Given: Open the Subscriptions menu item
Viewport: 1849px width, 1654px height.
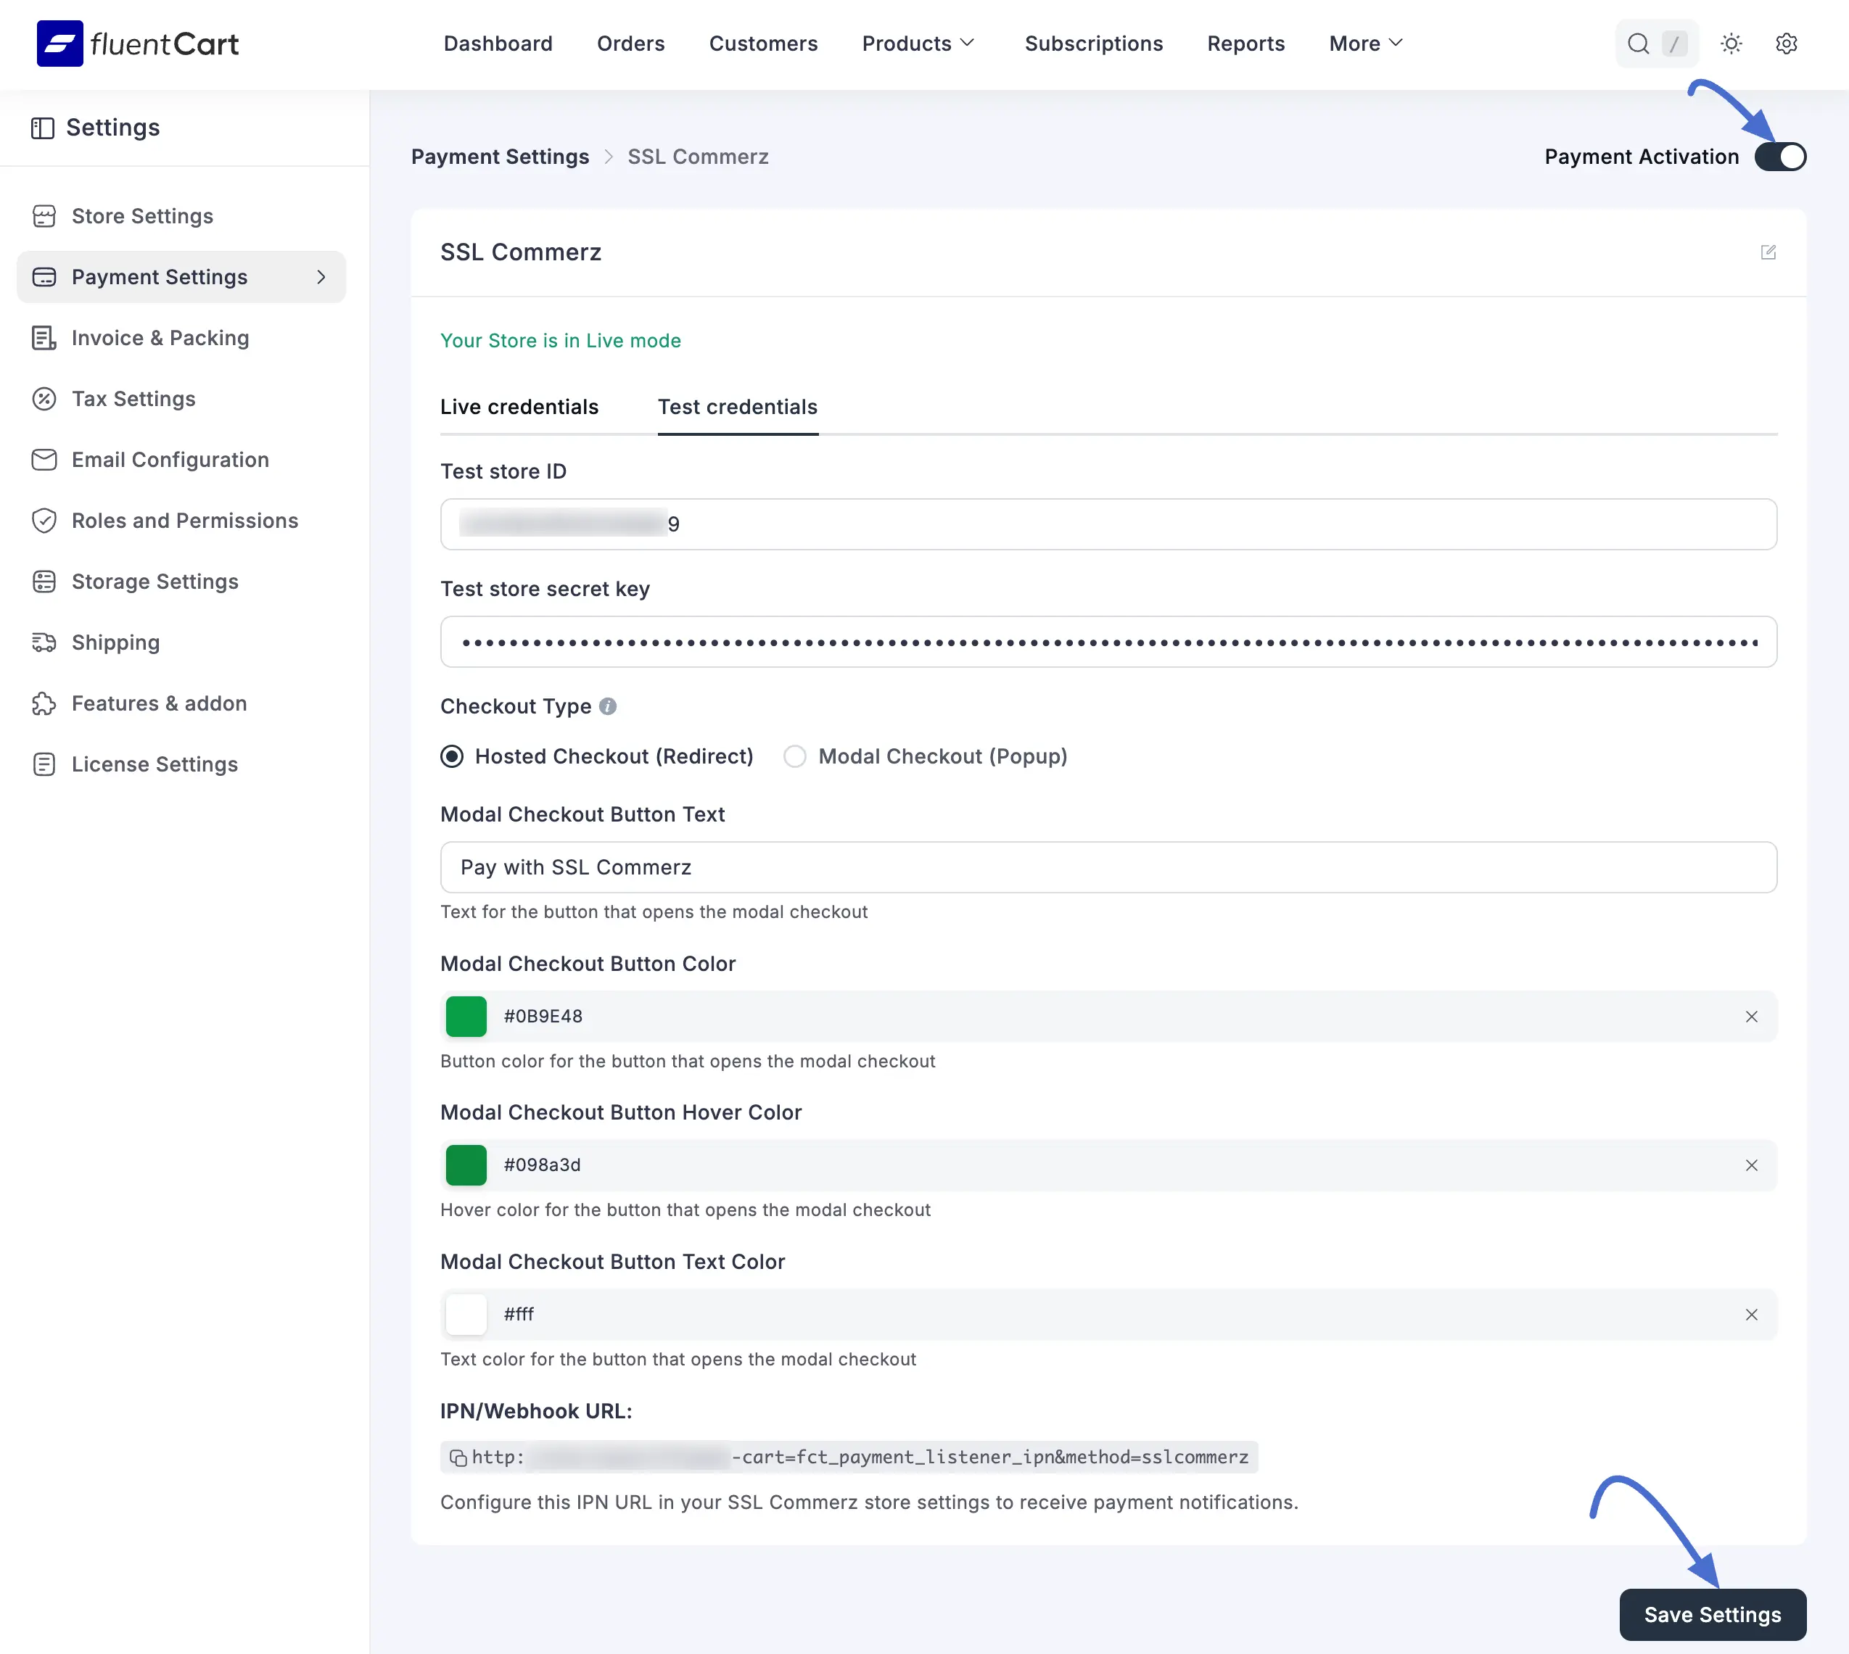Looking at the screenshot, I should pos(1094,44).
